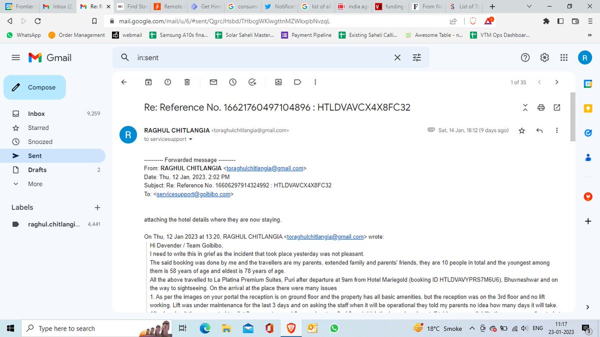Add email to Tasks
This screenshot has height=337, width=600.
[x=252, y=82]
